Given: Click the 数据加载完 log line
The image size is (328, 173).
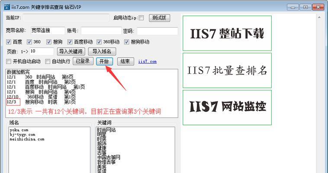Looking at the screenshot, I should tap(18, 72).
